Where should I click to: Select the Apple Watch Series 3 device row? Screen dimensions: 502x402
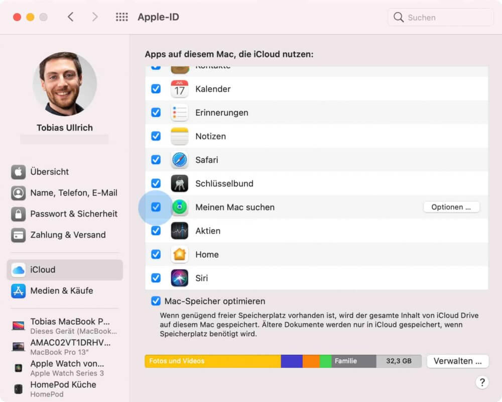[65, 368]
